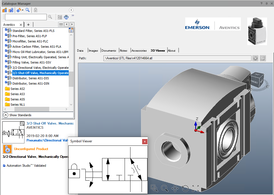Click the blue magnifier search icon
The width and height of the screenshot is (274, 195).
(x=28, y=10)
